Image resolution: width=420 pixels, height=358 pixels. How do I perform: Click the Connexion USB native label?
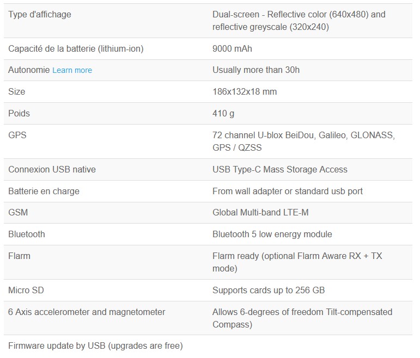click(x=52, y=170)
